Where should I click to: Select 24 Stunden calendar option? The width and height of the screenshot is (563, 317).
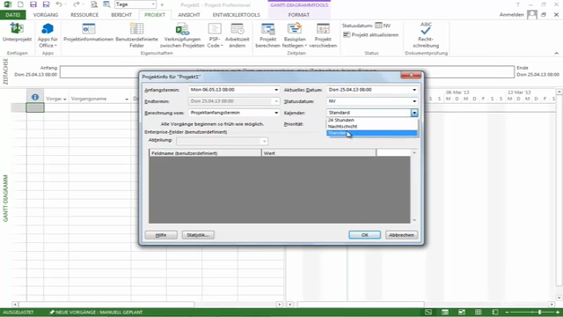(x=372, y=120)
